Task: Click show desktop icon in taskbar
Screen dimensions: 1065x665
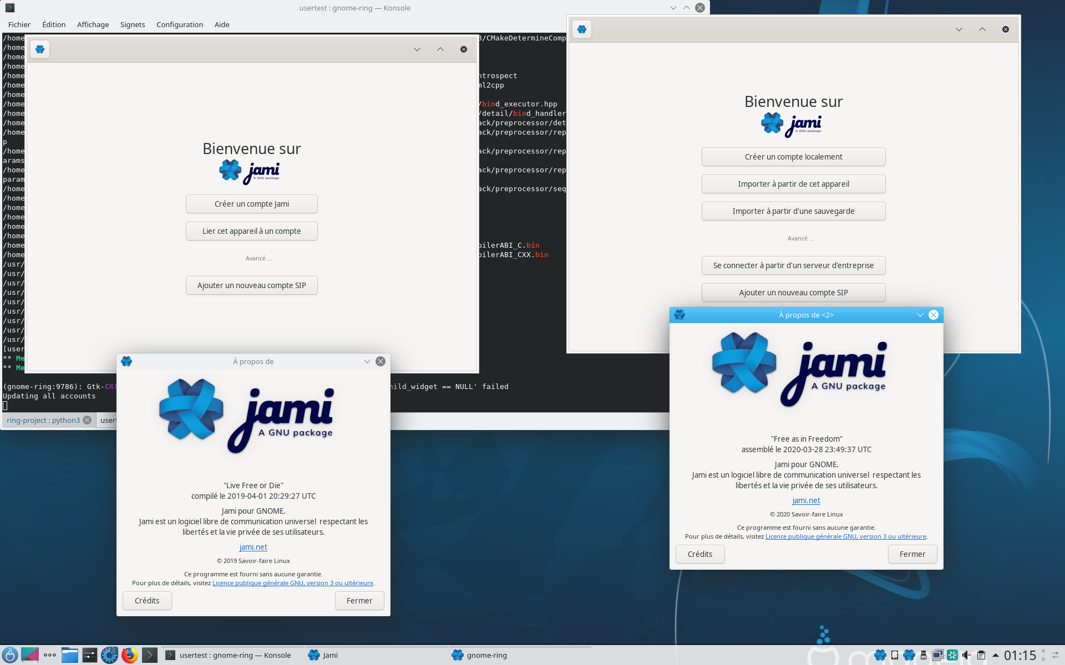Action: 30,655
